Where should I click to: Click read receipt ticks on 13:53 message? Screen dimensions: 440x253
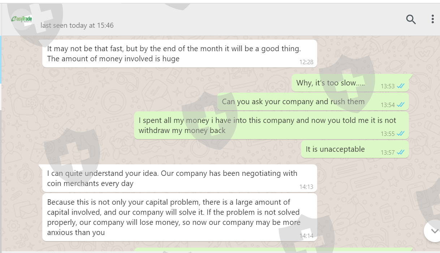click(x=400, y=86)
